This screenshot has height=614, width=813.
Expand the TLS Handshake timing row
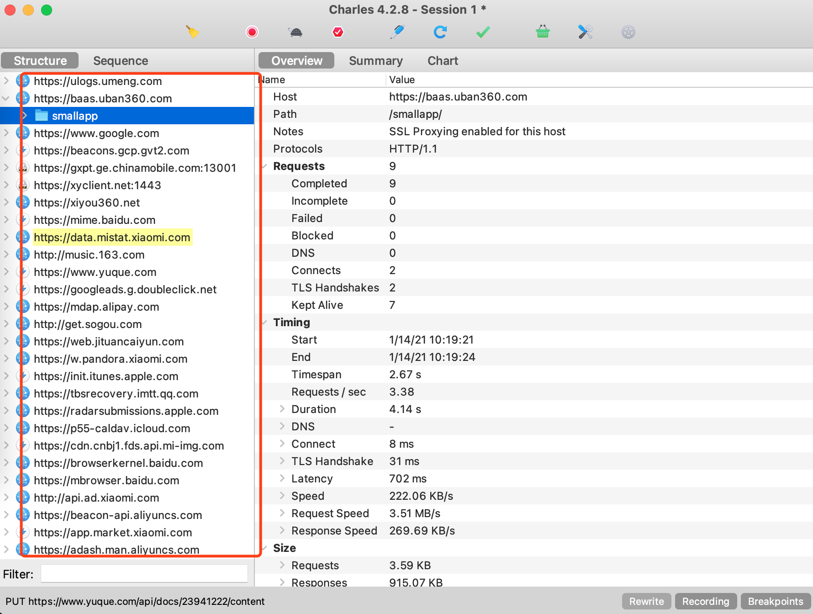click(x=282, y=461)
